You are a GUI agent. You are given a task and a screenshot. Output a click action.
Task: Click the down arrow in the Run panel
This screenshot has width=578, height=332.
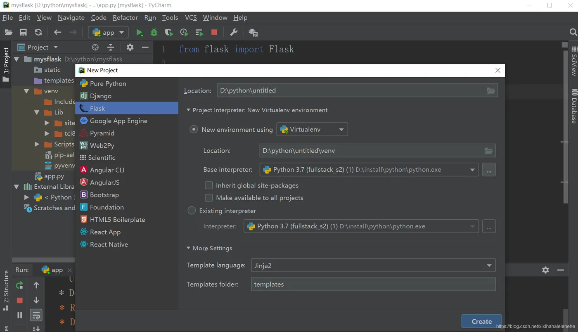[36, 300]
